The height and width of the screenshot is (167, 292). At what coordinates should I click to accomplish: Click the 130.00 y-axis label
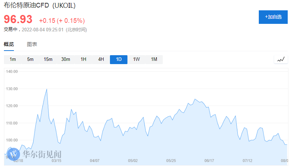tap(12, 89)
